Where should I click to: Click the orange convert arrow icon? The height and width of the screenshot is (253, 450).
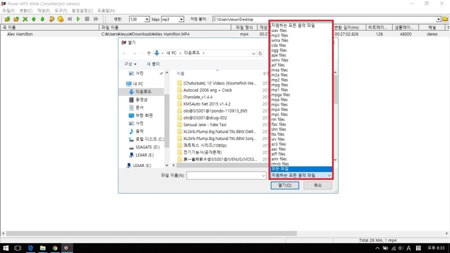(x=51, y=19)
